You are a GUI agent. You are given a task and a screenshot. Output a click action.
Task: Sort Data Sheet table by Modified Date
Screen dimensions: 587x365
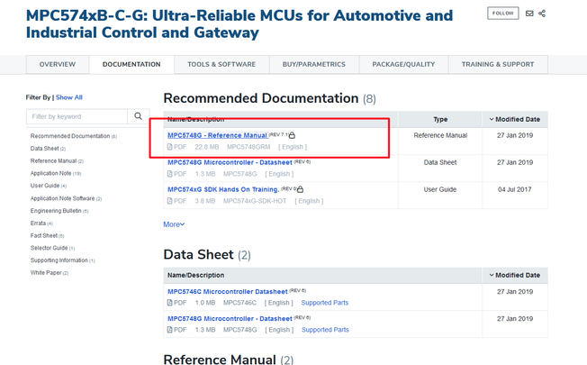514,275
